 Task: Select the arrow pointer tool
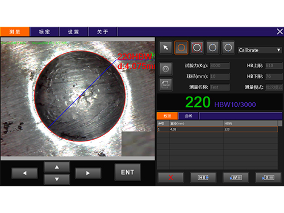166,48
